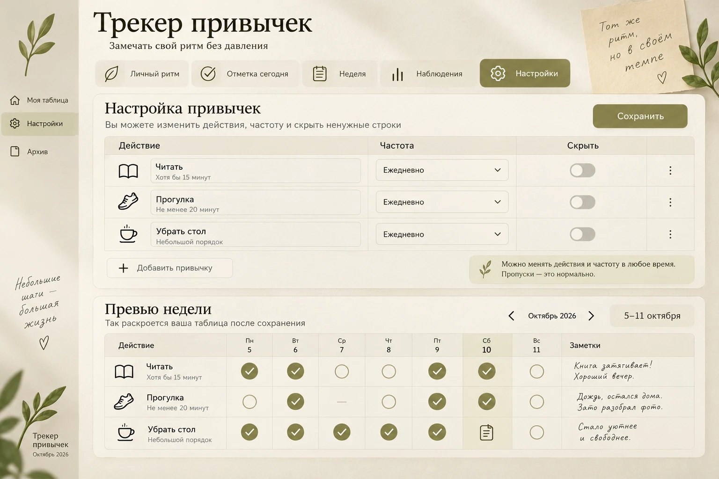Open the note icon for Убрать стол on Сб 10
Image resolution: width=719 pixels, height=479 pixels.
(x=487, y=432)
